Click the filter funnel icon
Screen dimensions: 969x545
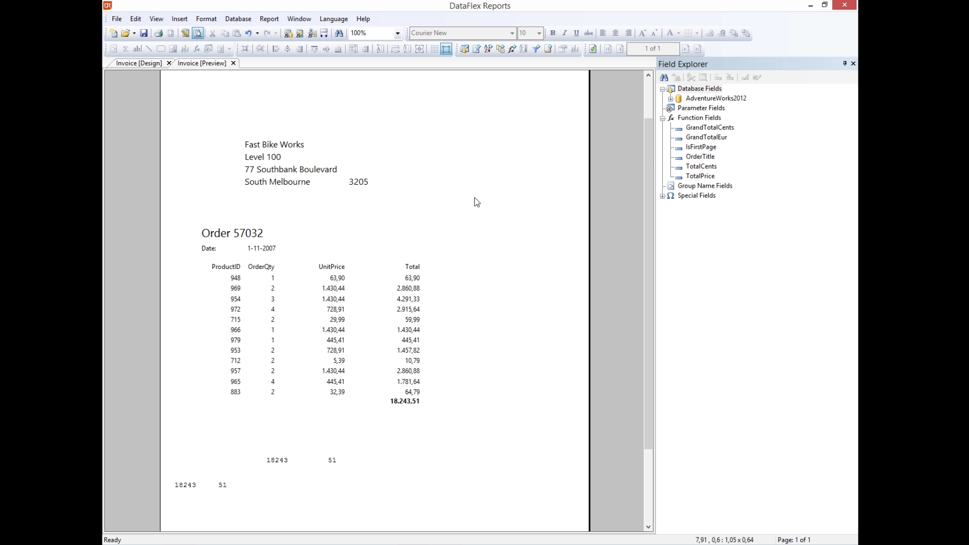pos(536,49)
